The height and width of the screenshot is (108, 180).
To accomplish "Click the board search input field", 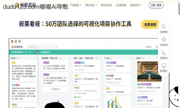I will [42, 47].
